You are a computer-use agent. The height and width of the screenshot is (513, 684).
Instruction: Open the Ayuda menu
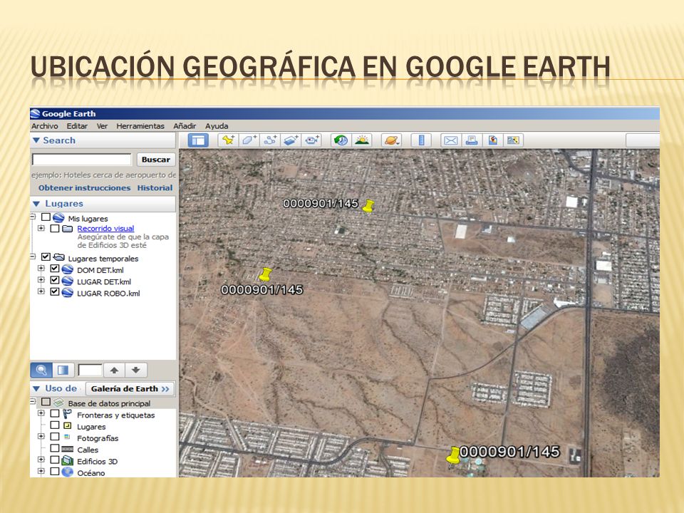coord(217,126)
